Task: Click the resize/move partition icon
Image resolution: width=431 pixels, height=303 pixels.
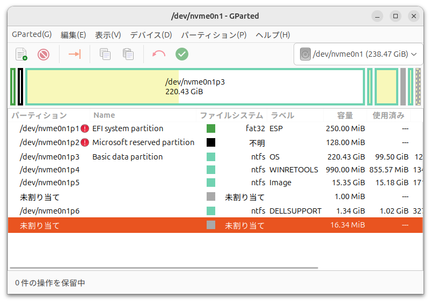Action: pyautogui.click(x=74, y=54)
